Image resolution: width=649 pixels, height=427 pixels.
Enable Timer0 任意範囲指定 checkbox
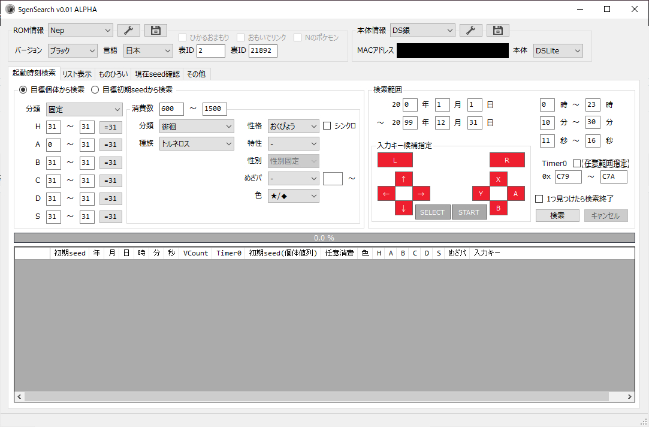tap(600, 164)
